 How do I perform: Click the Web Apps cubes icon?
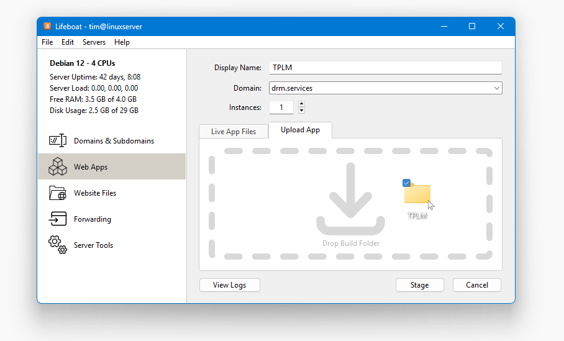[x=57, y=166]
